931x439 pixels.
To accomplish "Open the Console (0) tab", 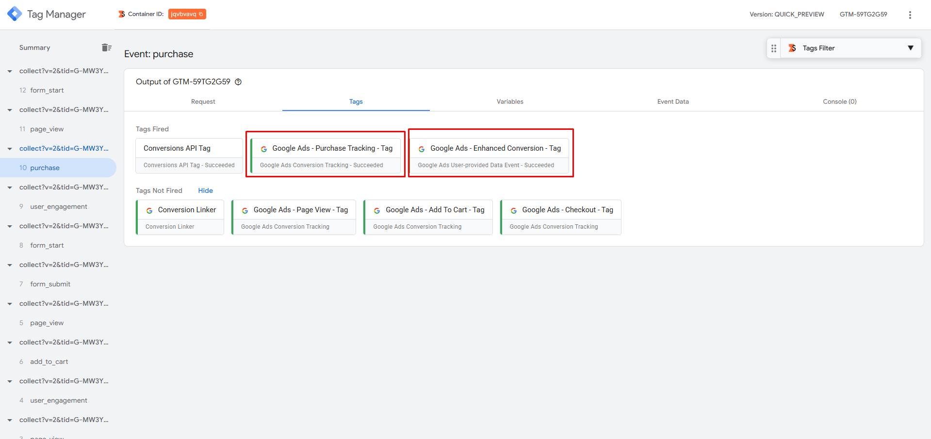I will [x=839, y=102].
